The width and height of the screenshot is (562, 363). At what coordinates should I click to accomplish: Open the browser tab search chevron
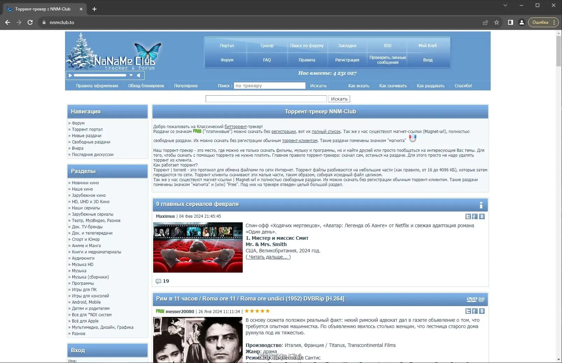pyautogui.click(x=505, y=5)
